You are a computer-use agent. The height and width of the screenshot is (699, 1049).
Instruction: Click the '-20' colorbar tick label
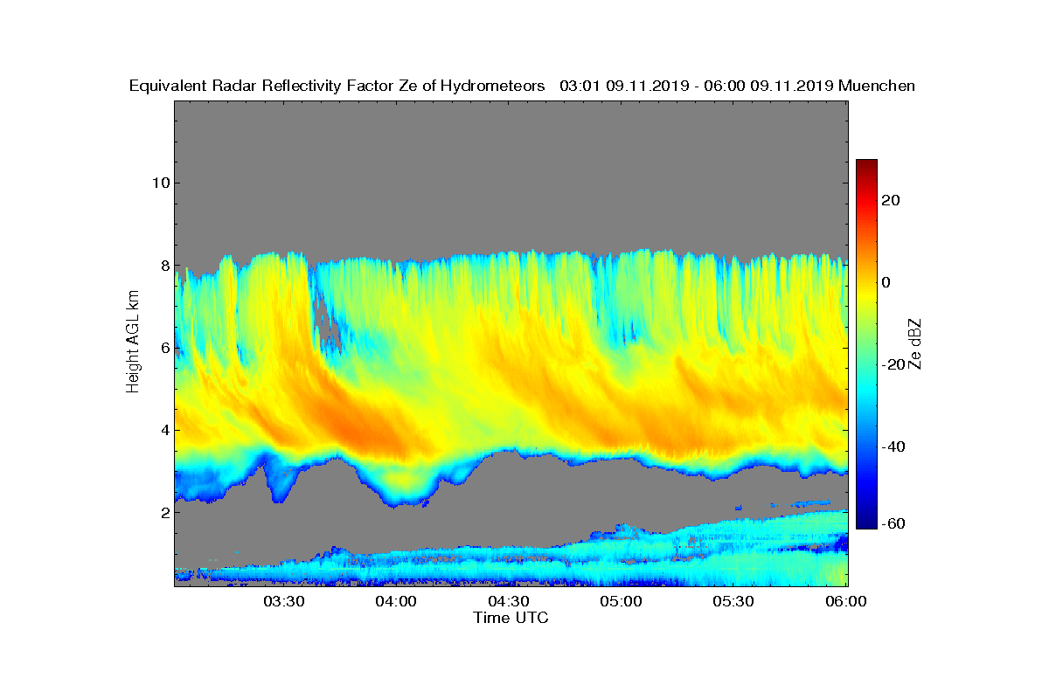(x=893, y=364)
